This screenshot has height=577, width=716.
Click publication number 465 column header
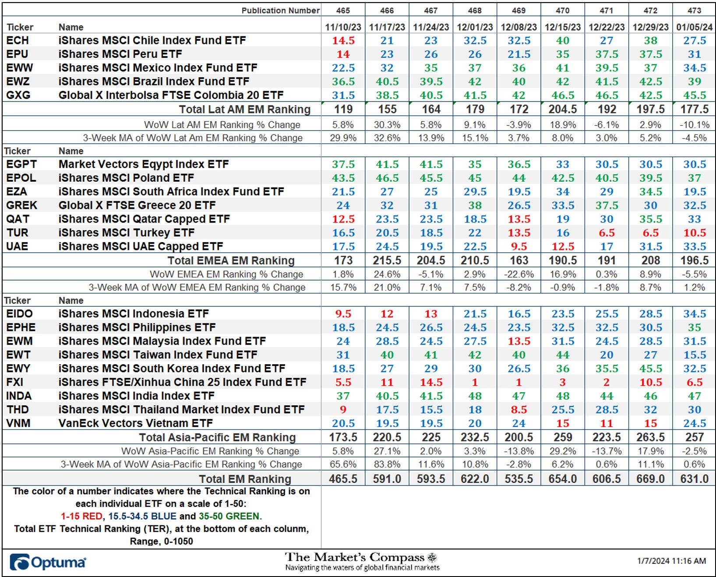click(x=343, y=11)
